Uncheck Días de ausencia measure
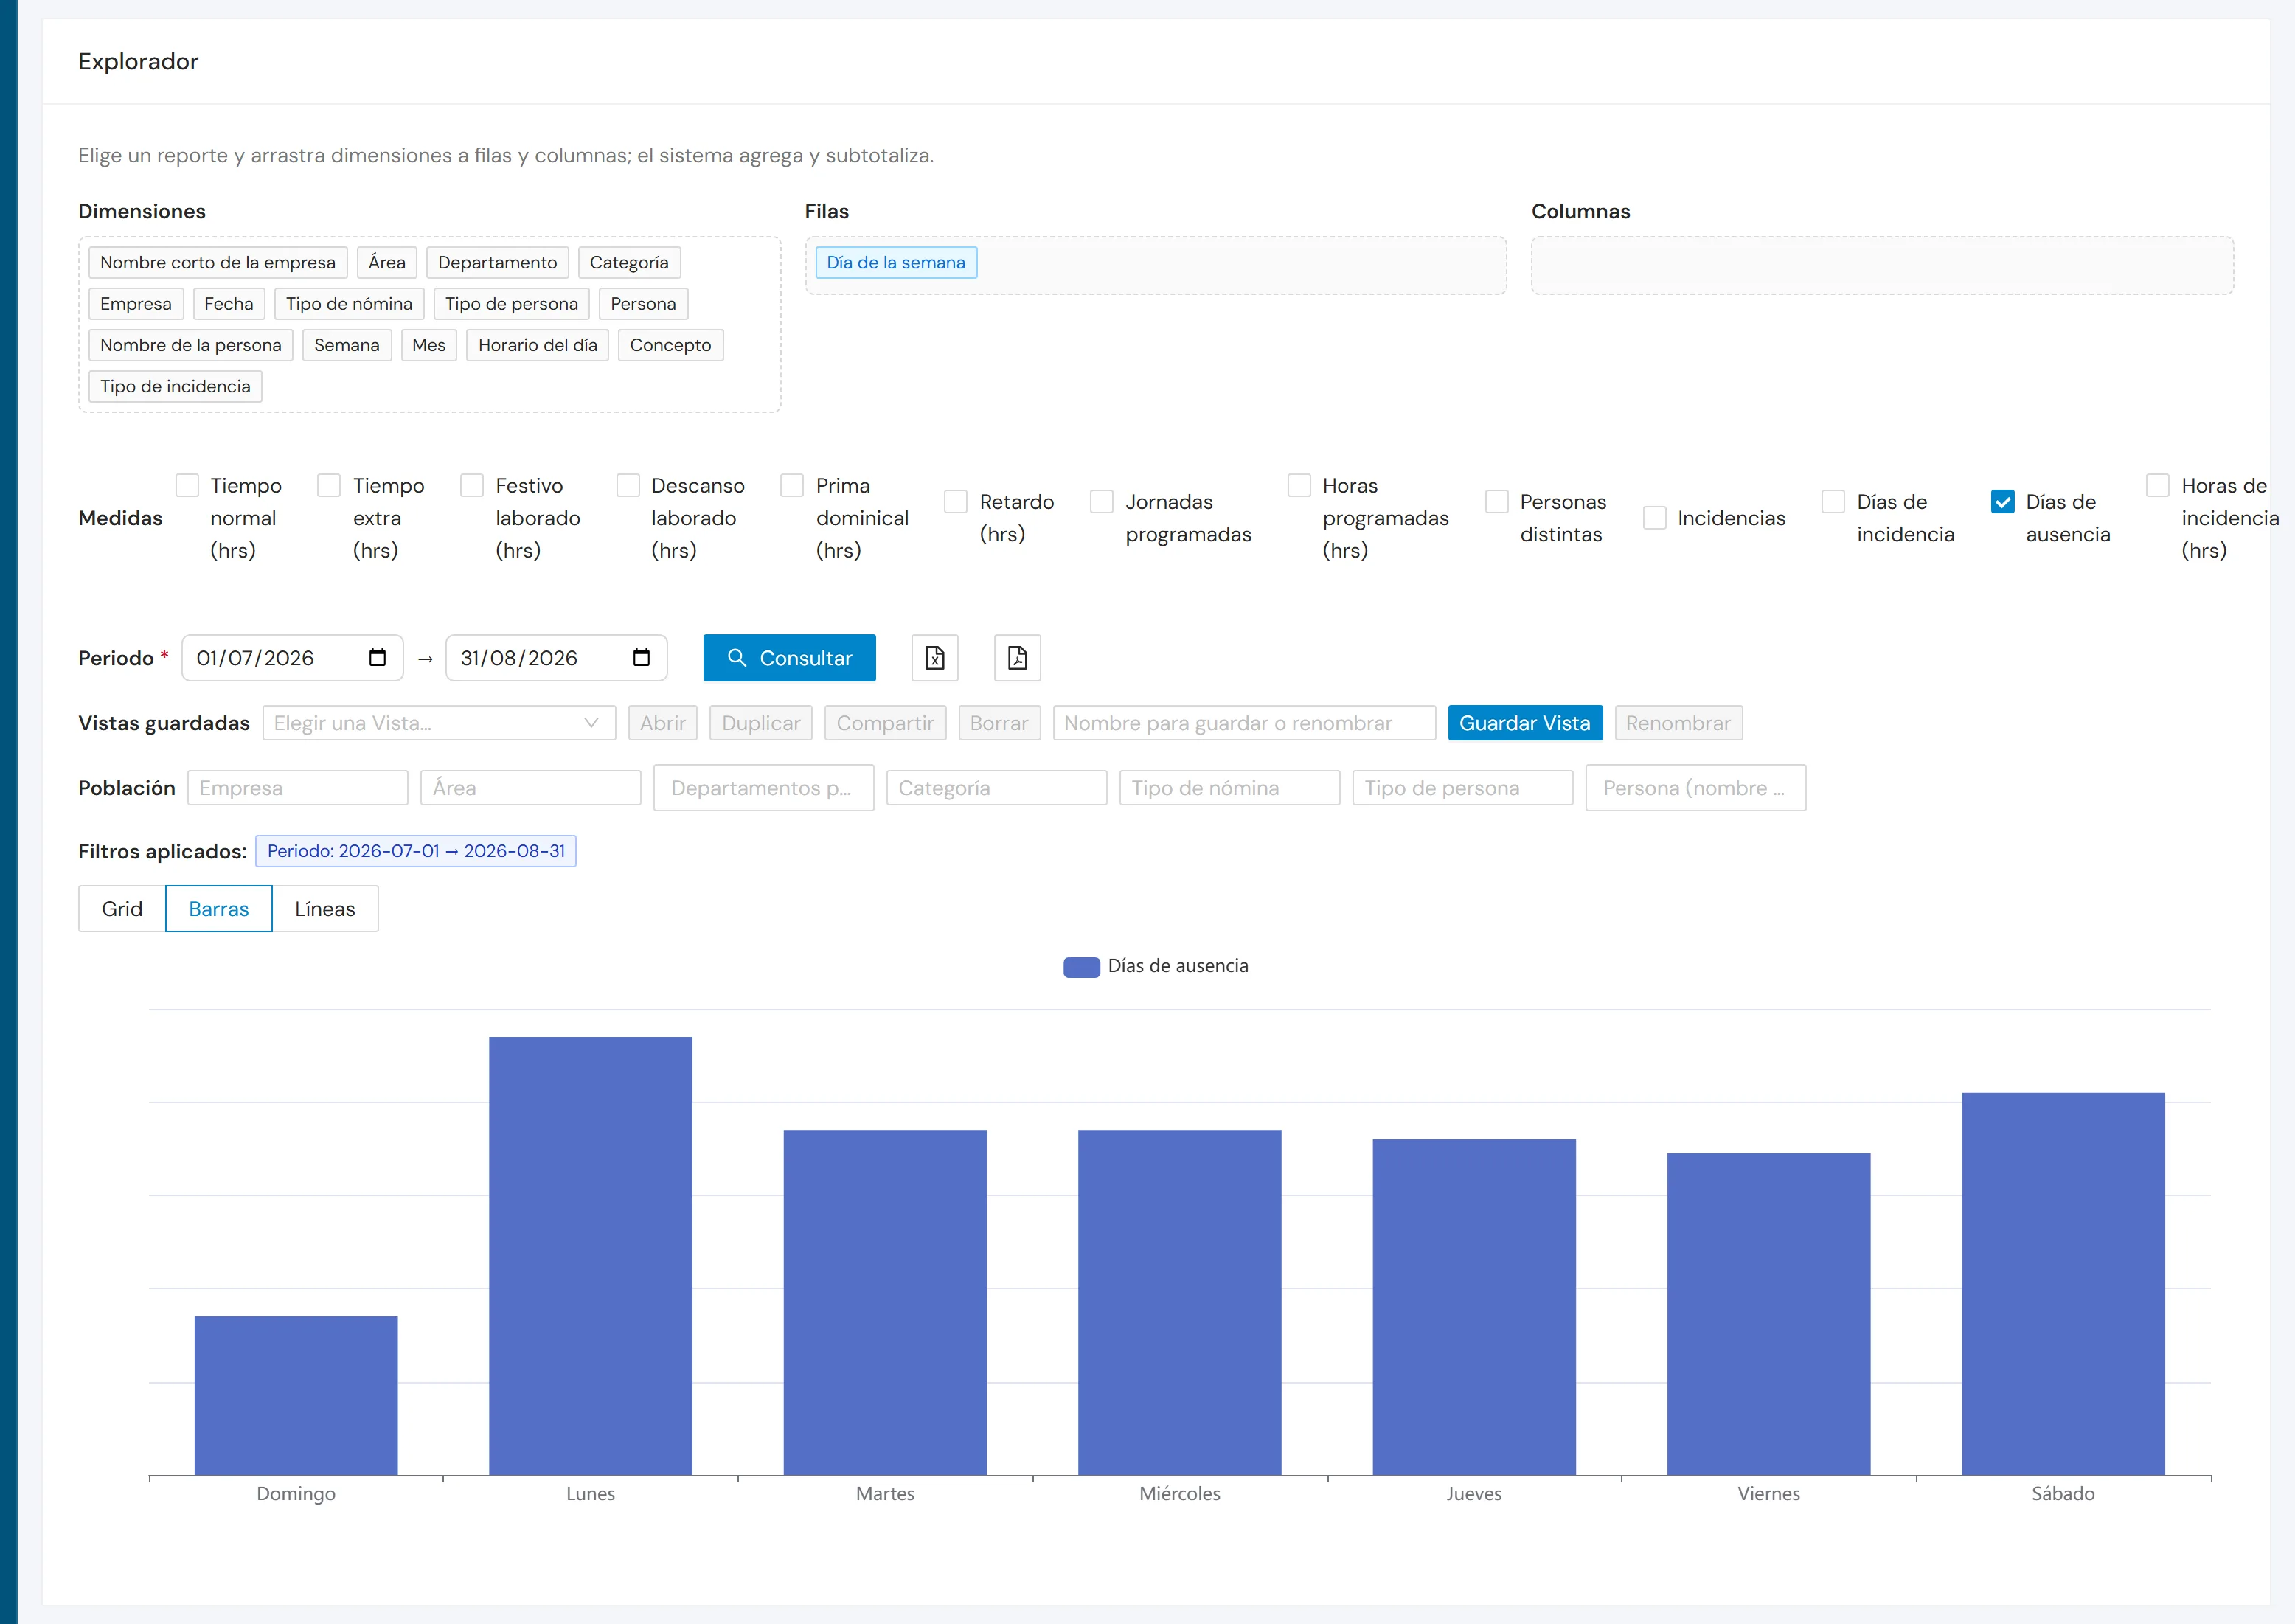Viewport: 2295px width, 1624px height. pos(2003,502)
